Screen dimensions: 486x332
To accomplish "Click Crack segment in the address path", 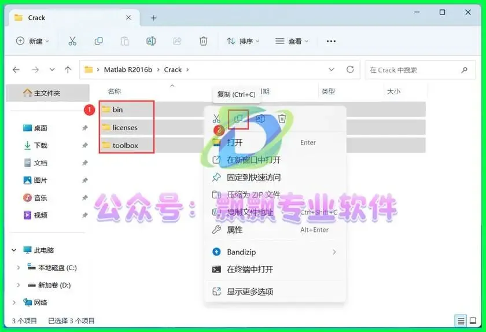I will pos(172,70).
